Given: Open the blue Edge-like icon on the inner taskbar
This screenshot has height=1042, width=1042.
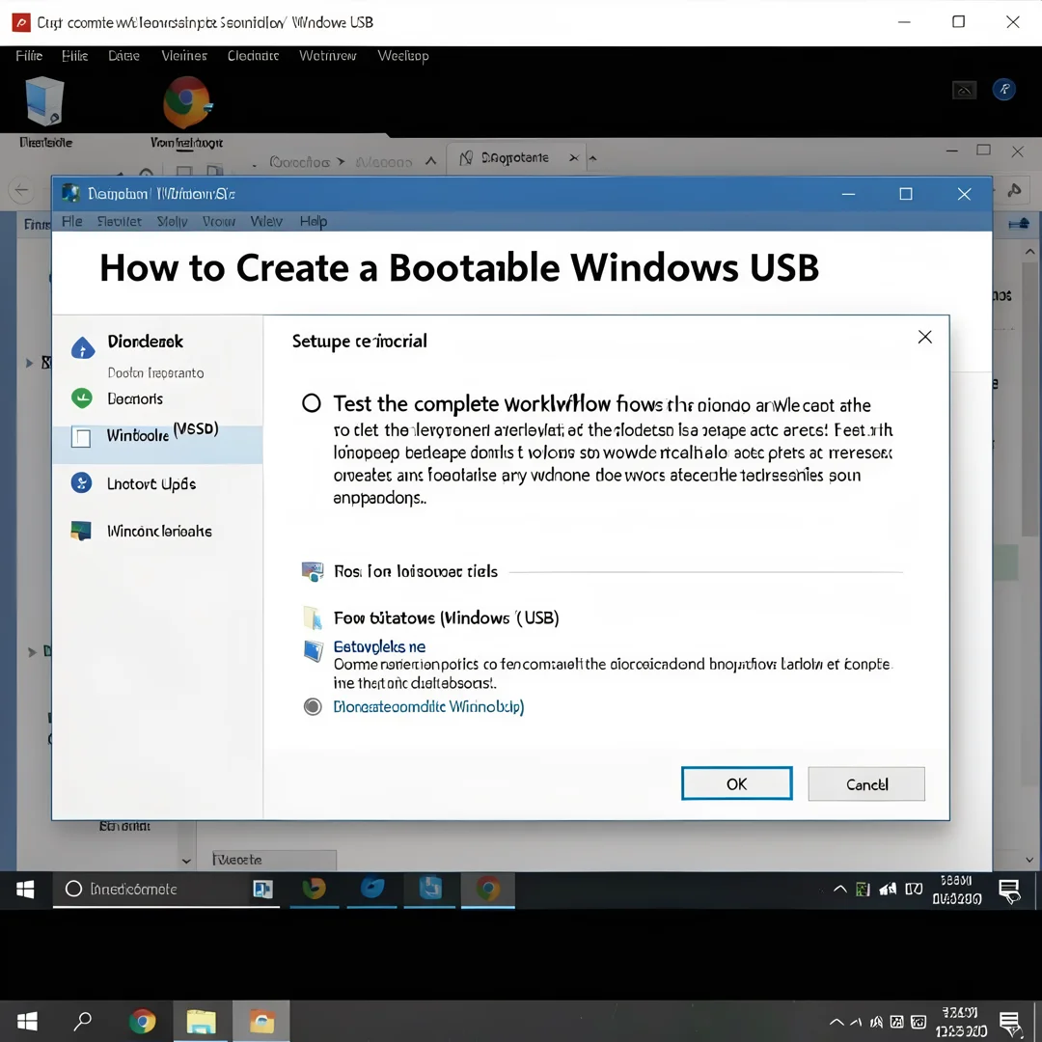Looking at the screenshot, I should click(x=372, y=889).
